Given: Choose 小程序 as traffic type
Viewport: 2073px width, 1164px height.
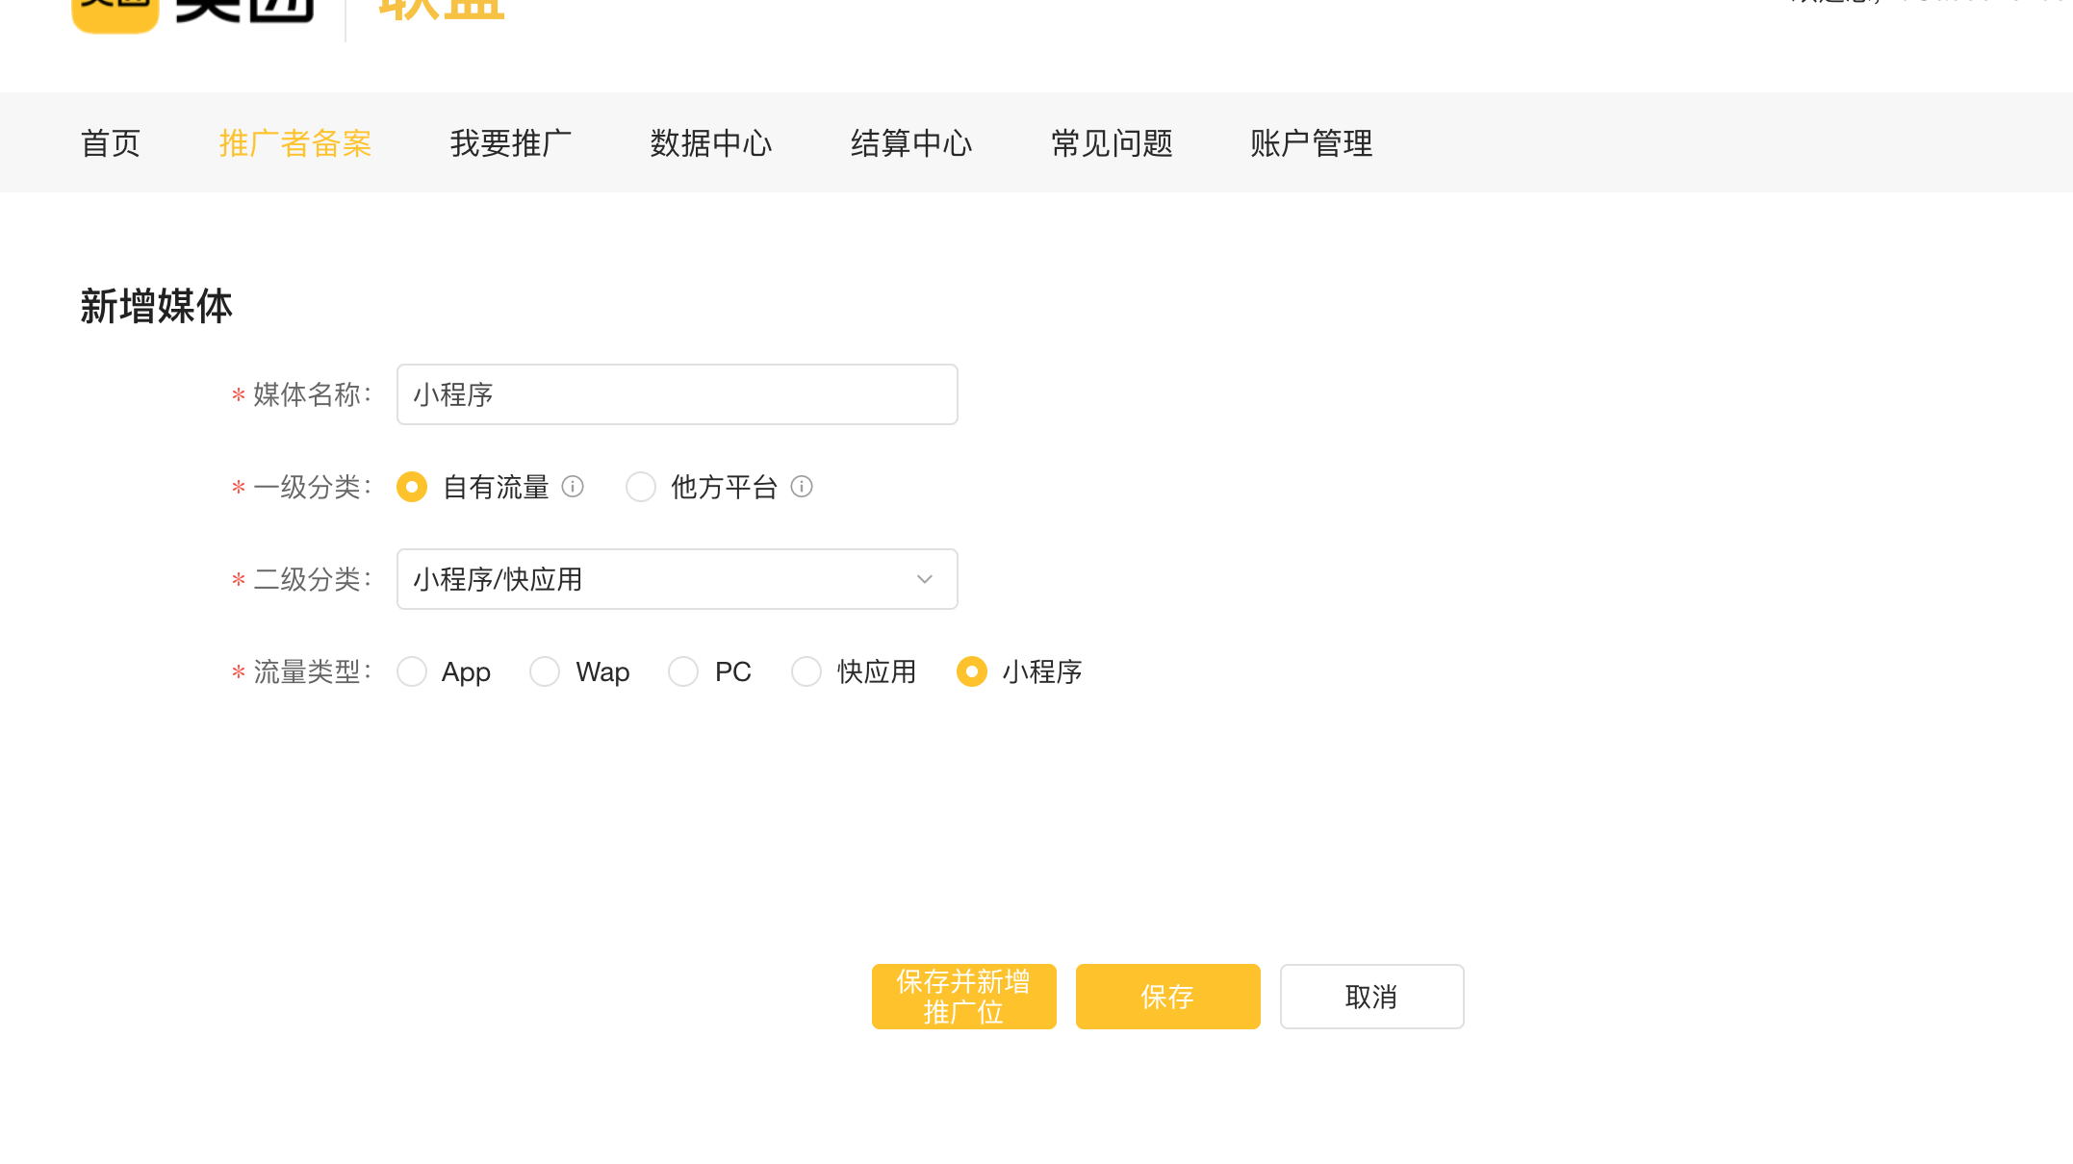Looking at the screenshot, I should click(972, 671).
